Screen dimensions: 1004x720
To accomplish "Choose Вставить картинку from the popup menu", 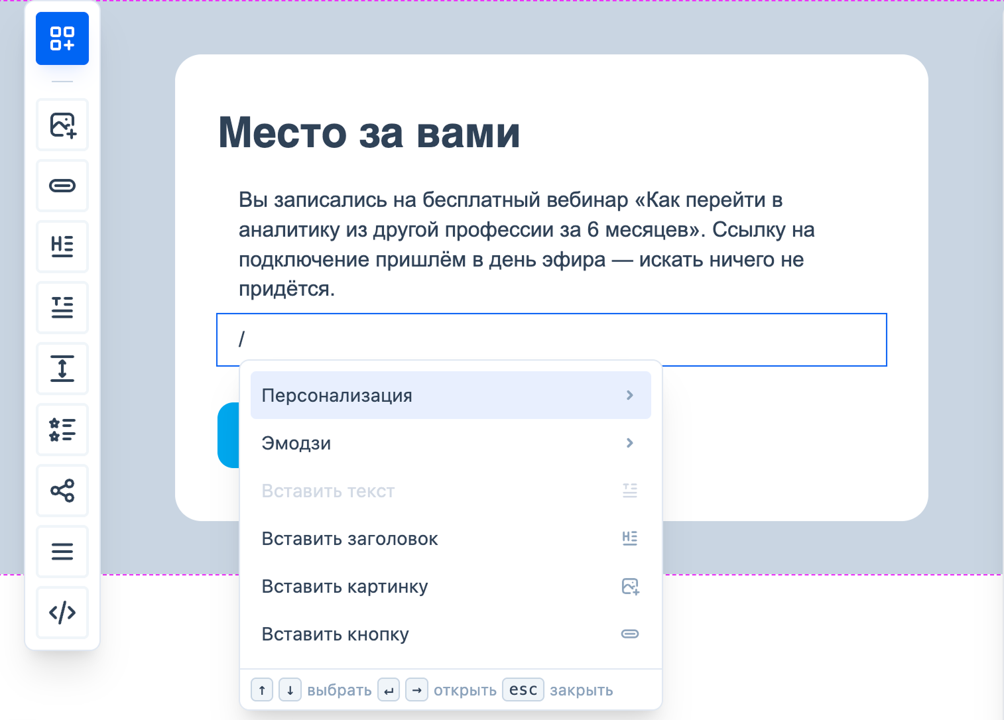I will click(451, 586).
